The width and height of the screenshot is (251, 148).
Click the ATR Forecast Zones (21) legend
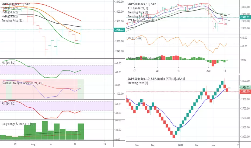141,20
